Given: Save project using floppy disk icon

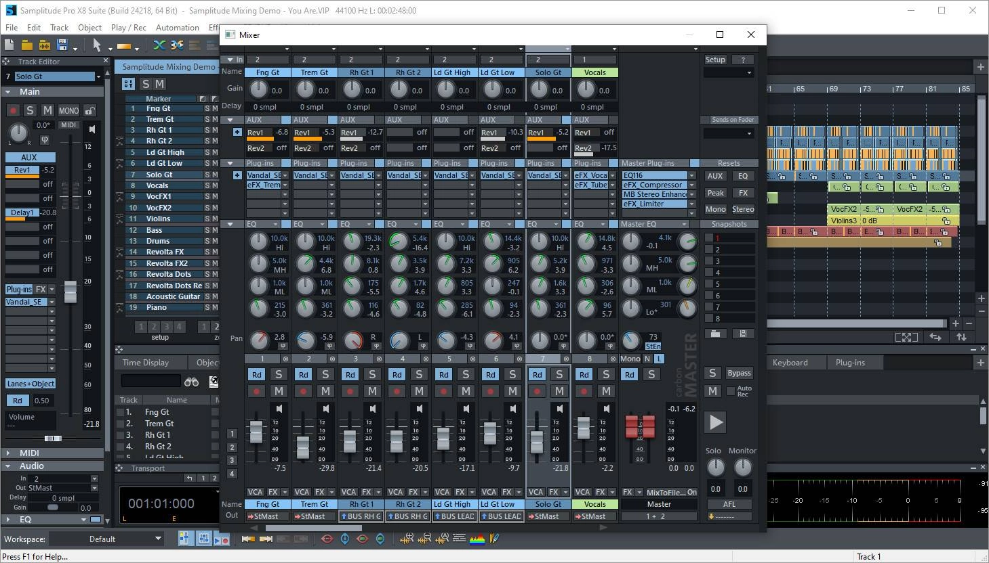Looking at the screenshot, I should coord(62,45).
